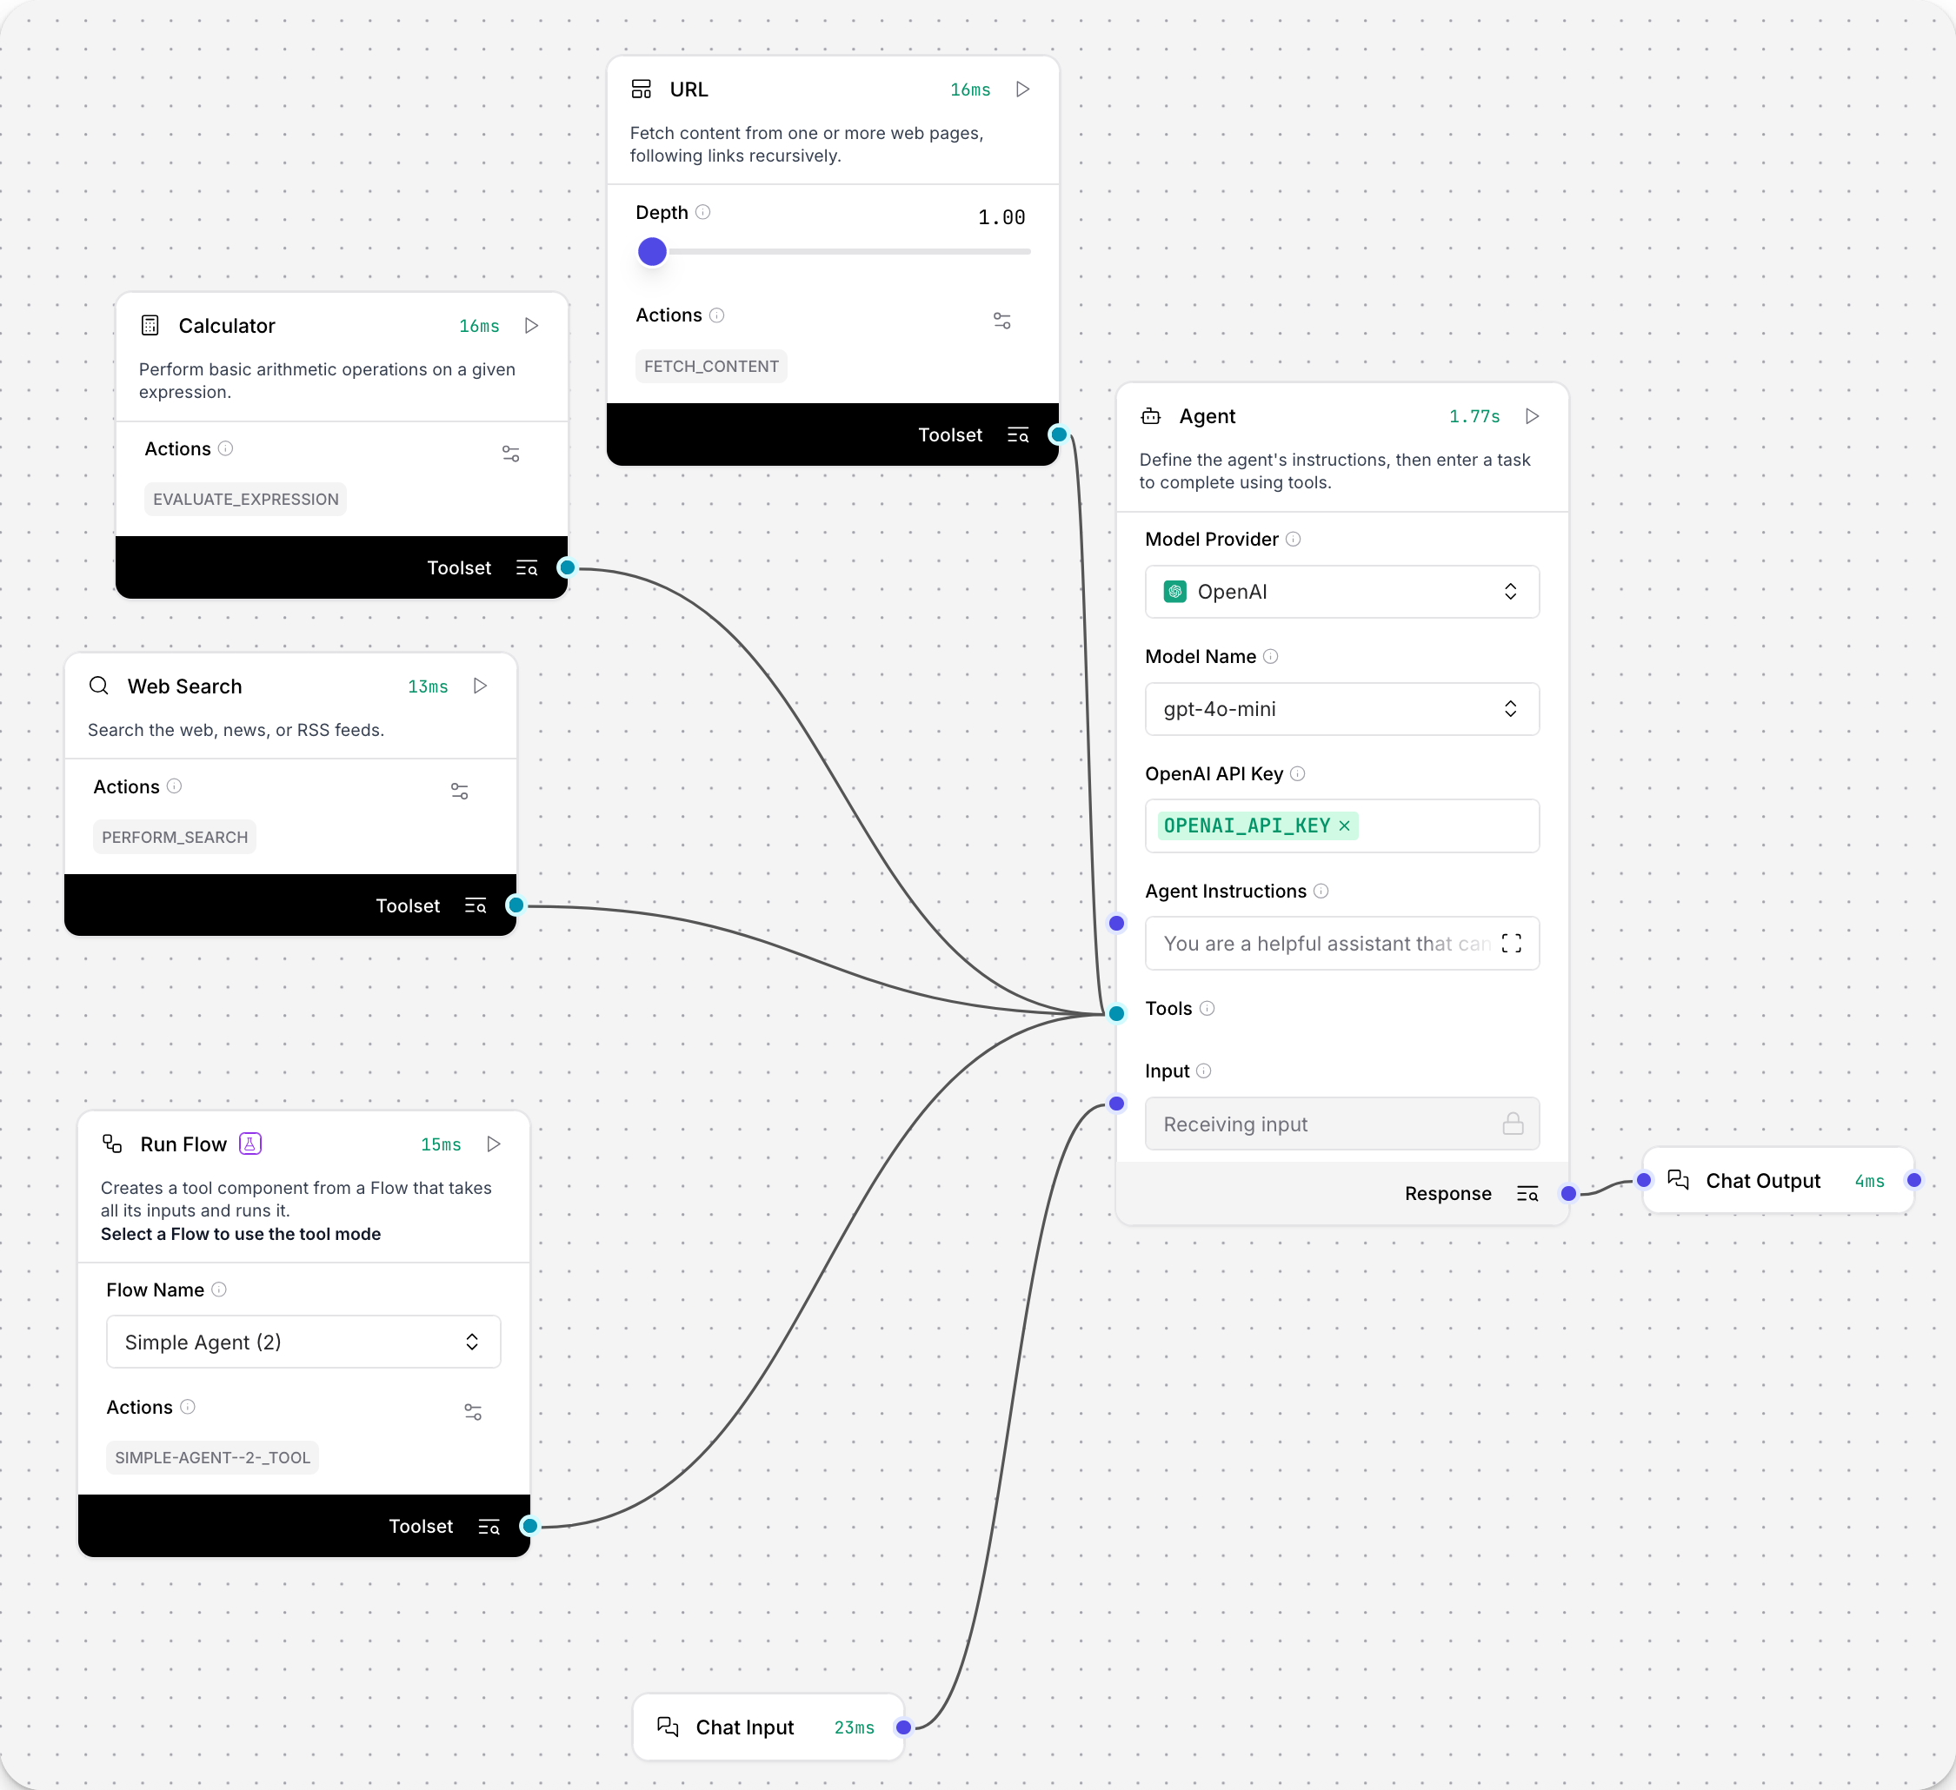Run the Calculator node
The height and width of the screenshot is (1790, 1956).
(x=532, y=326)
